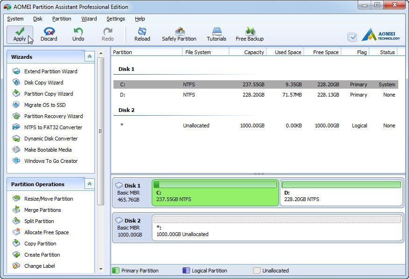
Task: Sort by Partition column header
Action: (147, 52)
